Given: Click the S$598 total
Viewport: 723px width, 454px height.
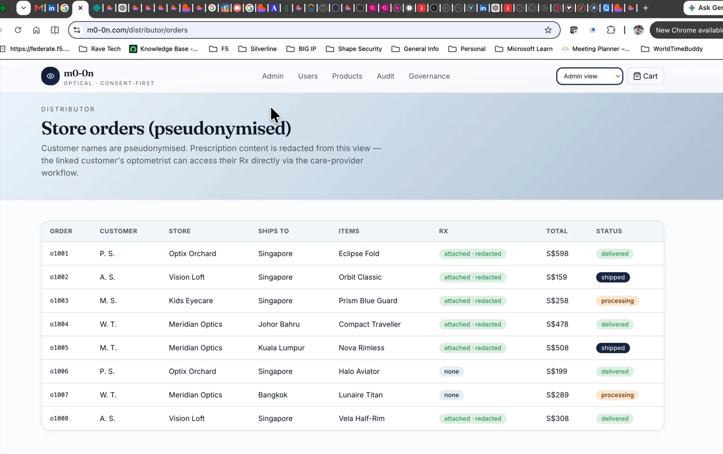Looking at the screenshot, I should [557, 253].
